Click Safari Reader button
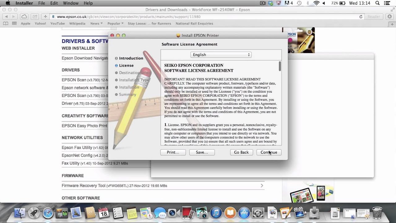Viewport: 396px width, 223px height. 374,17
